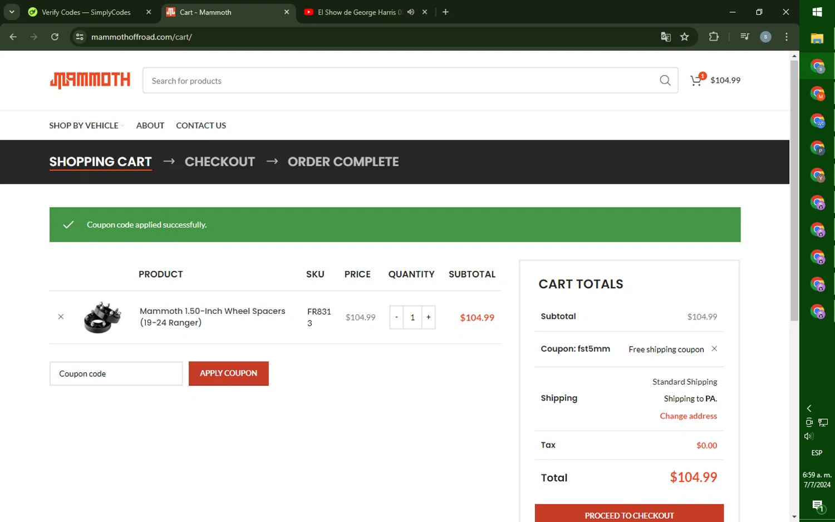Go to the Checkout step
The width and height of the screenshot is (835, 522).
pos(220,161)
